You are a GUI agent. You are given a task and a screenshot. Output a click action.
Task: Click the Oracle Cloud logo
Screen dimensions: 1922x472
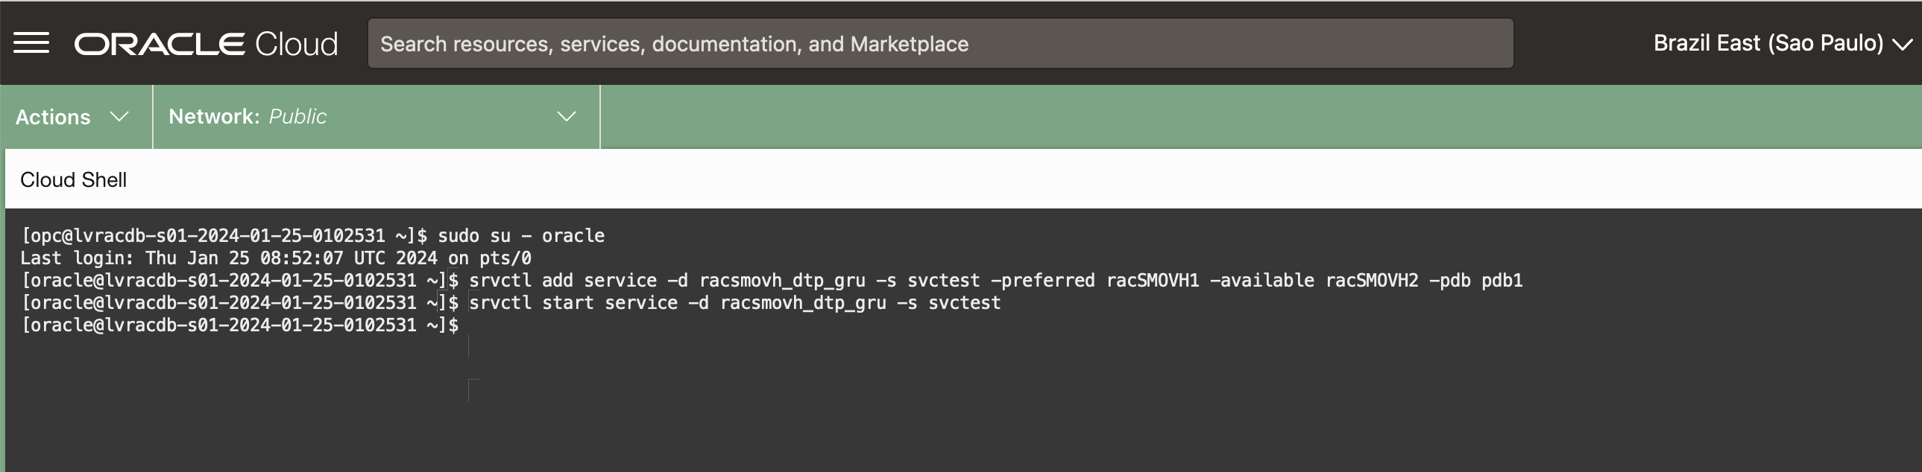pos(206,44)
